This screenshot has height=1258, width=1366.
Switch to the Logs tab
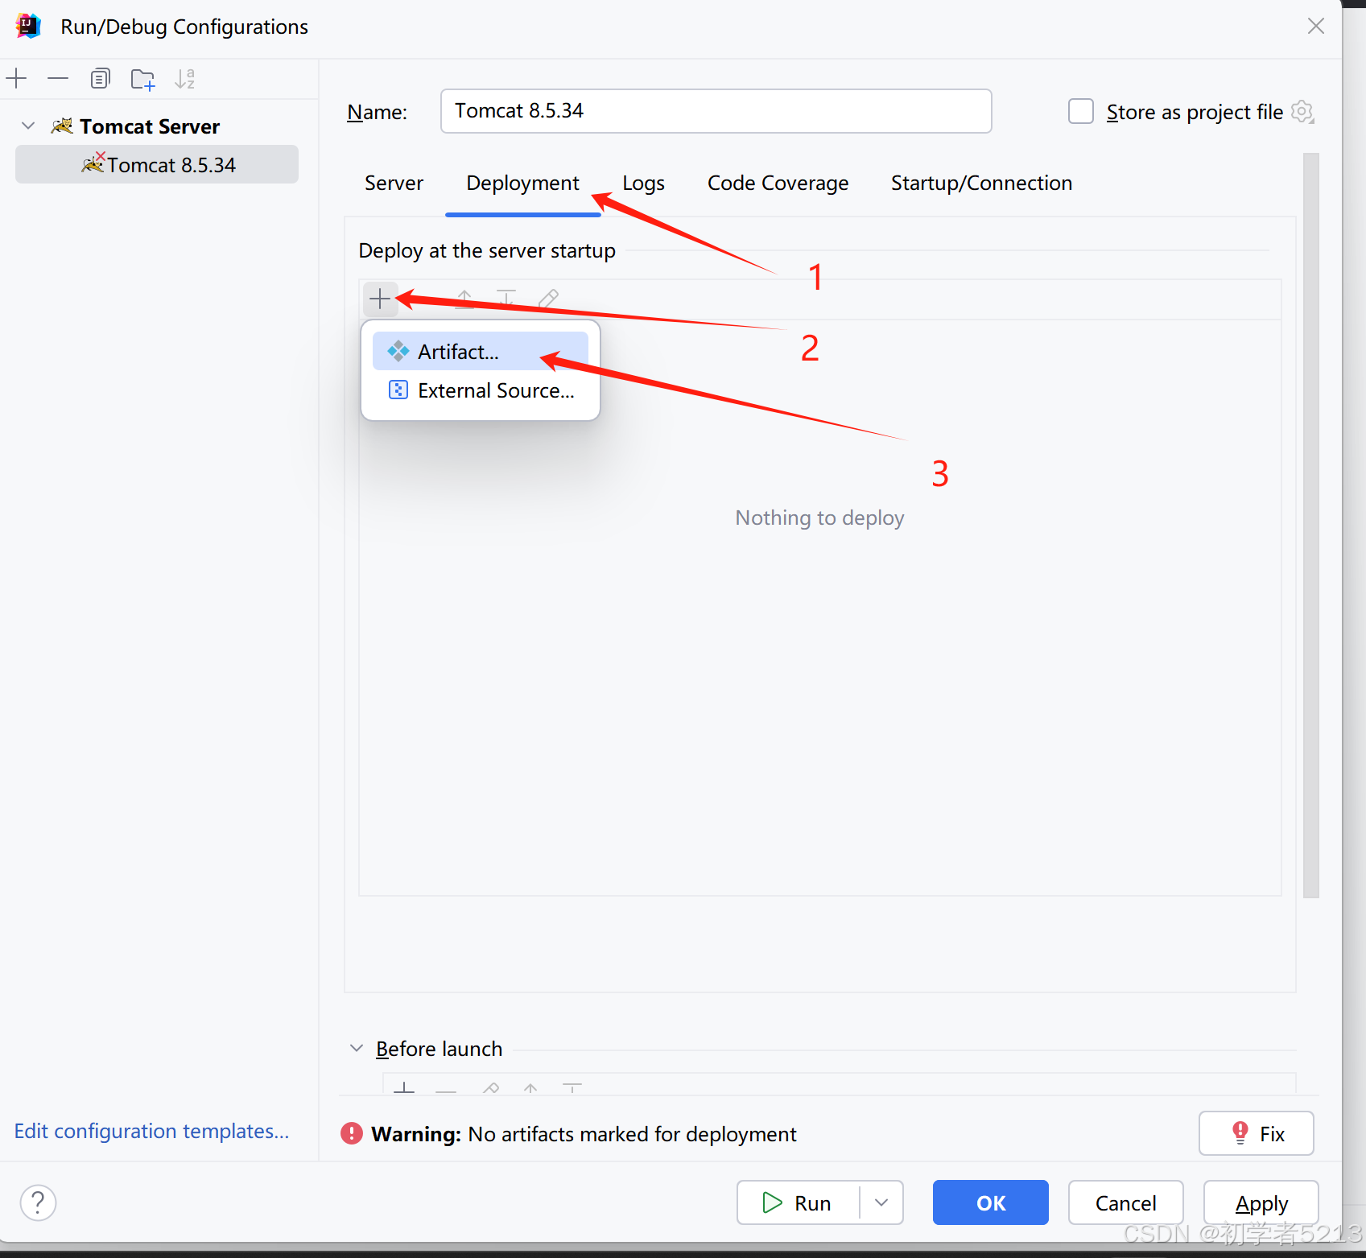tap(643, 184)
